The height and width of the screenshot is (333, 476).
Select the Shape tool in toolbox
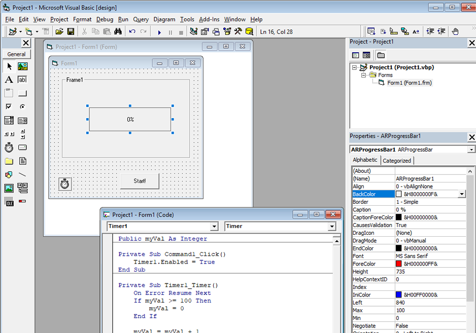click(x=9, y=175)
